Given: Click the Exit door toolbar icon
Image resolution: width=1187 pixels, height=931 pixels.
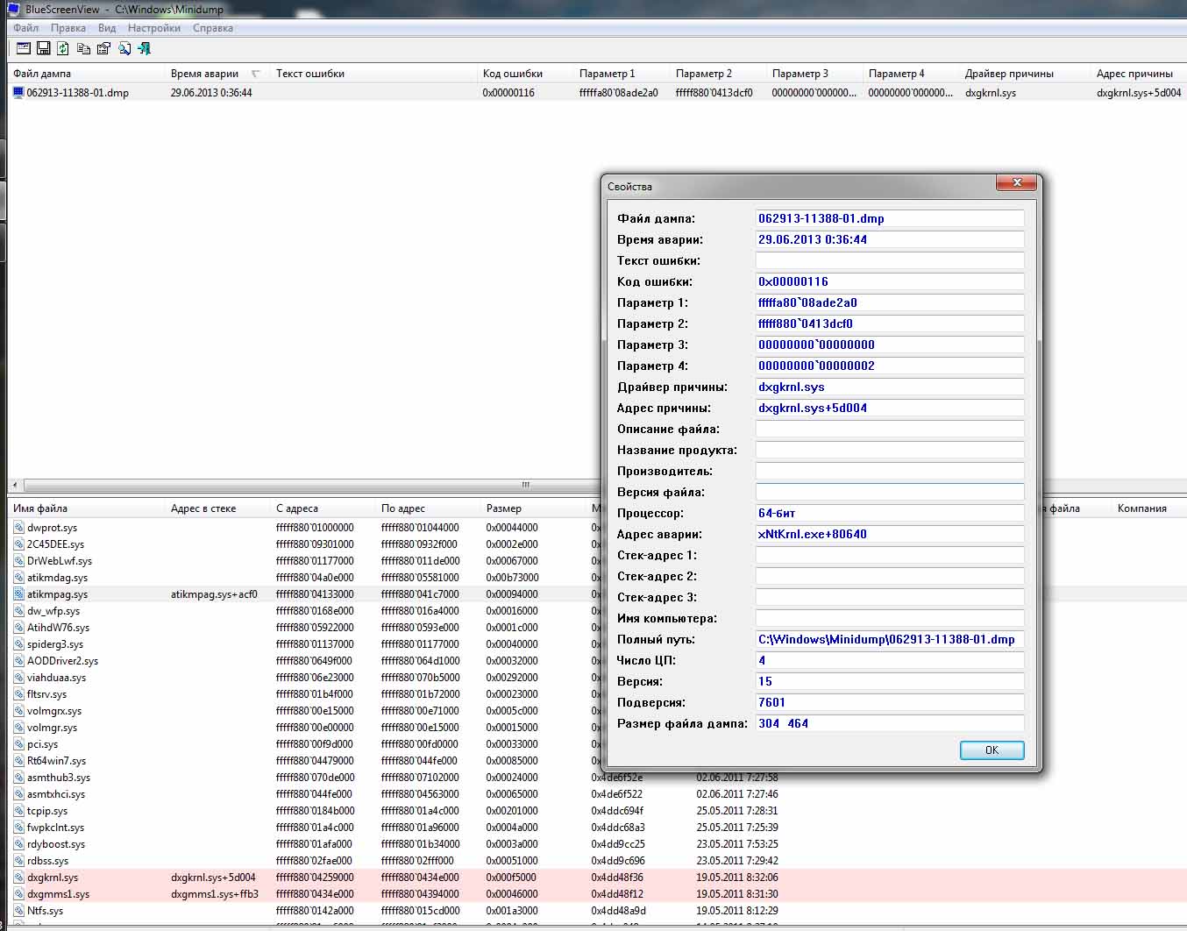Looking at the screenshot, I should 145,49.
